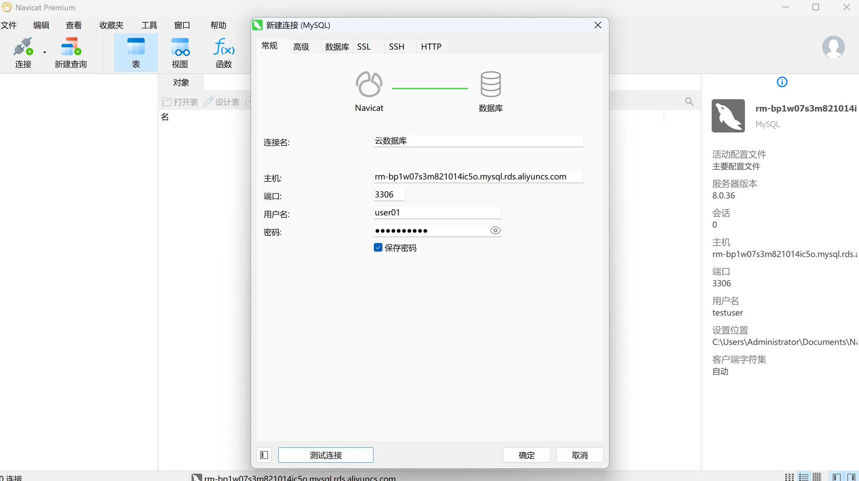Click the search magnifier icon in object pane
Viewport: 859px width, 481px height.
tap(689, 102)
